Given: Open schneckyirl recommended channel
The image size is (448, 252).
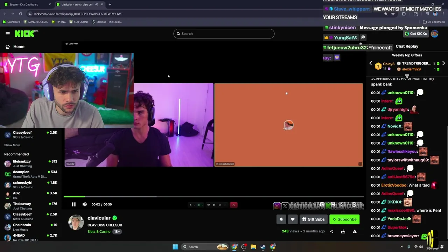Looking at the screenshot, I should pyautogui.click(x=31, y=184).
